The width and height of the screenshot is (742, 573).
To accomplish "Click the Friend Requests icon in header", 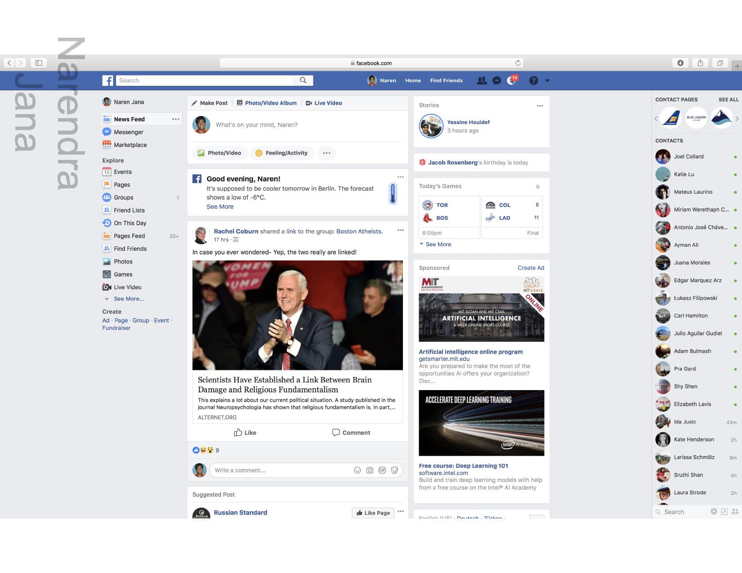I will 482,80.
